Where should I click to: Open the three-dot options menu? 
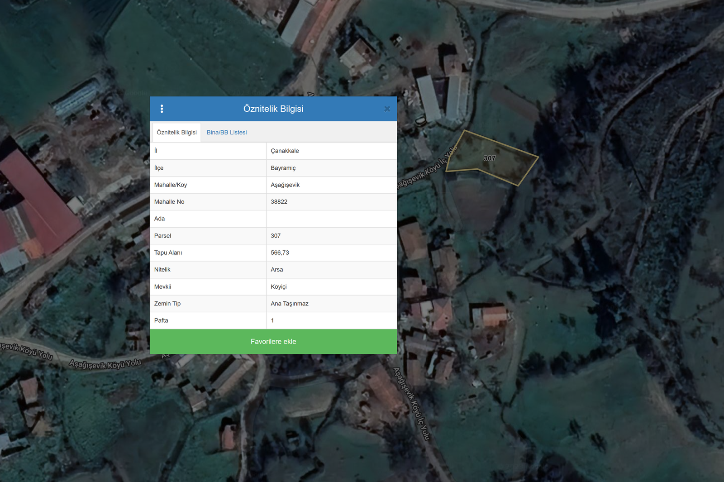pyautogui.click(x=162, y=109)
